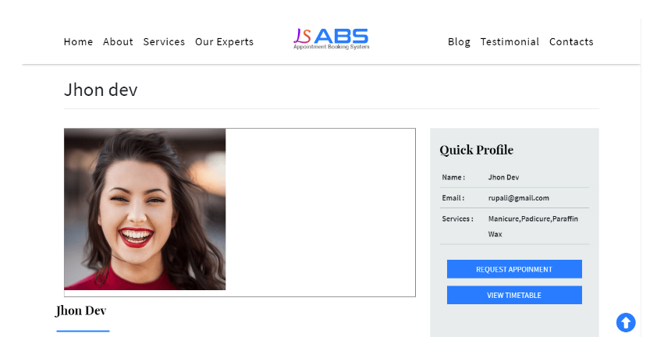The image size is (664, 344).
Task: Open the Contacts page
Action: point(571,42)
